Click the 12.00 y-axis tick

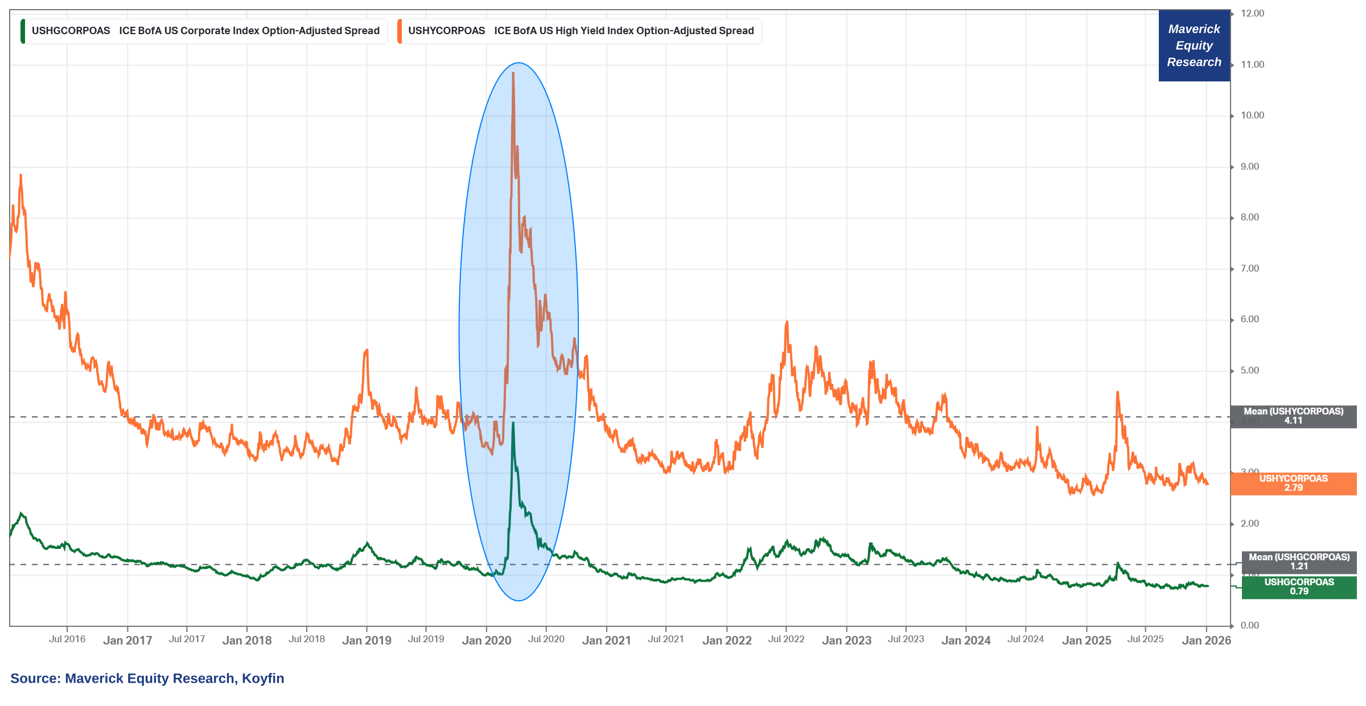tap(1252, 14)
